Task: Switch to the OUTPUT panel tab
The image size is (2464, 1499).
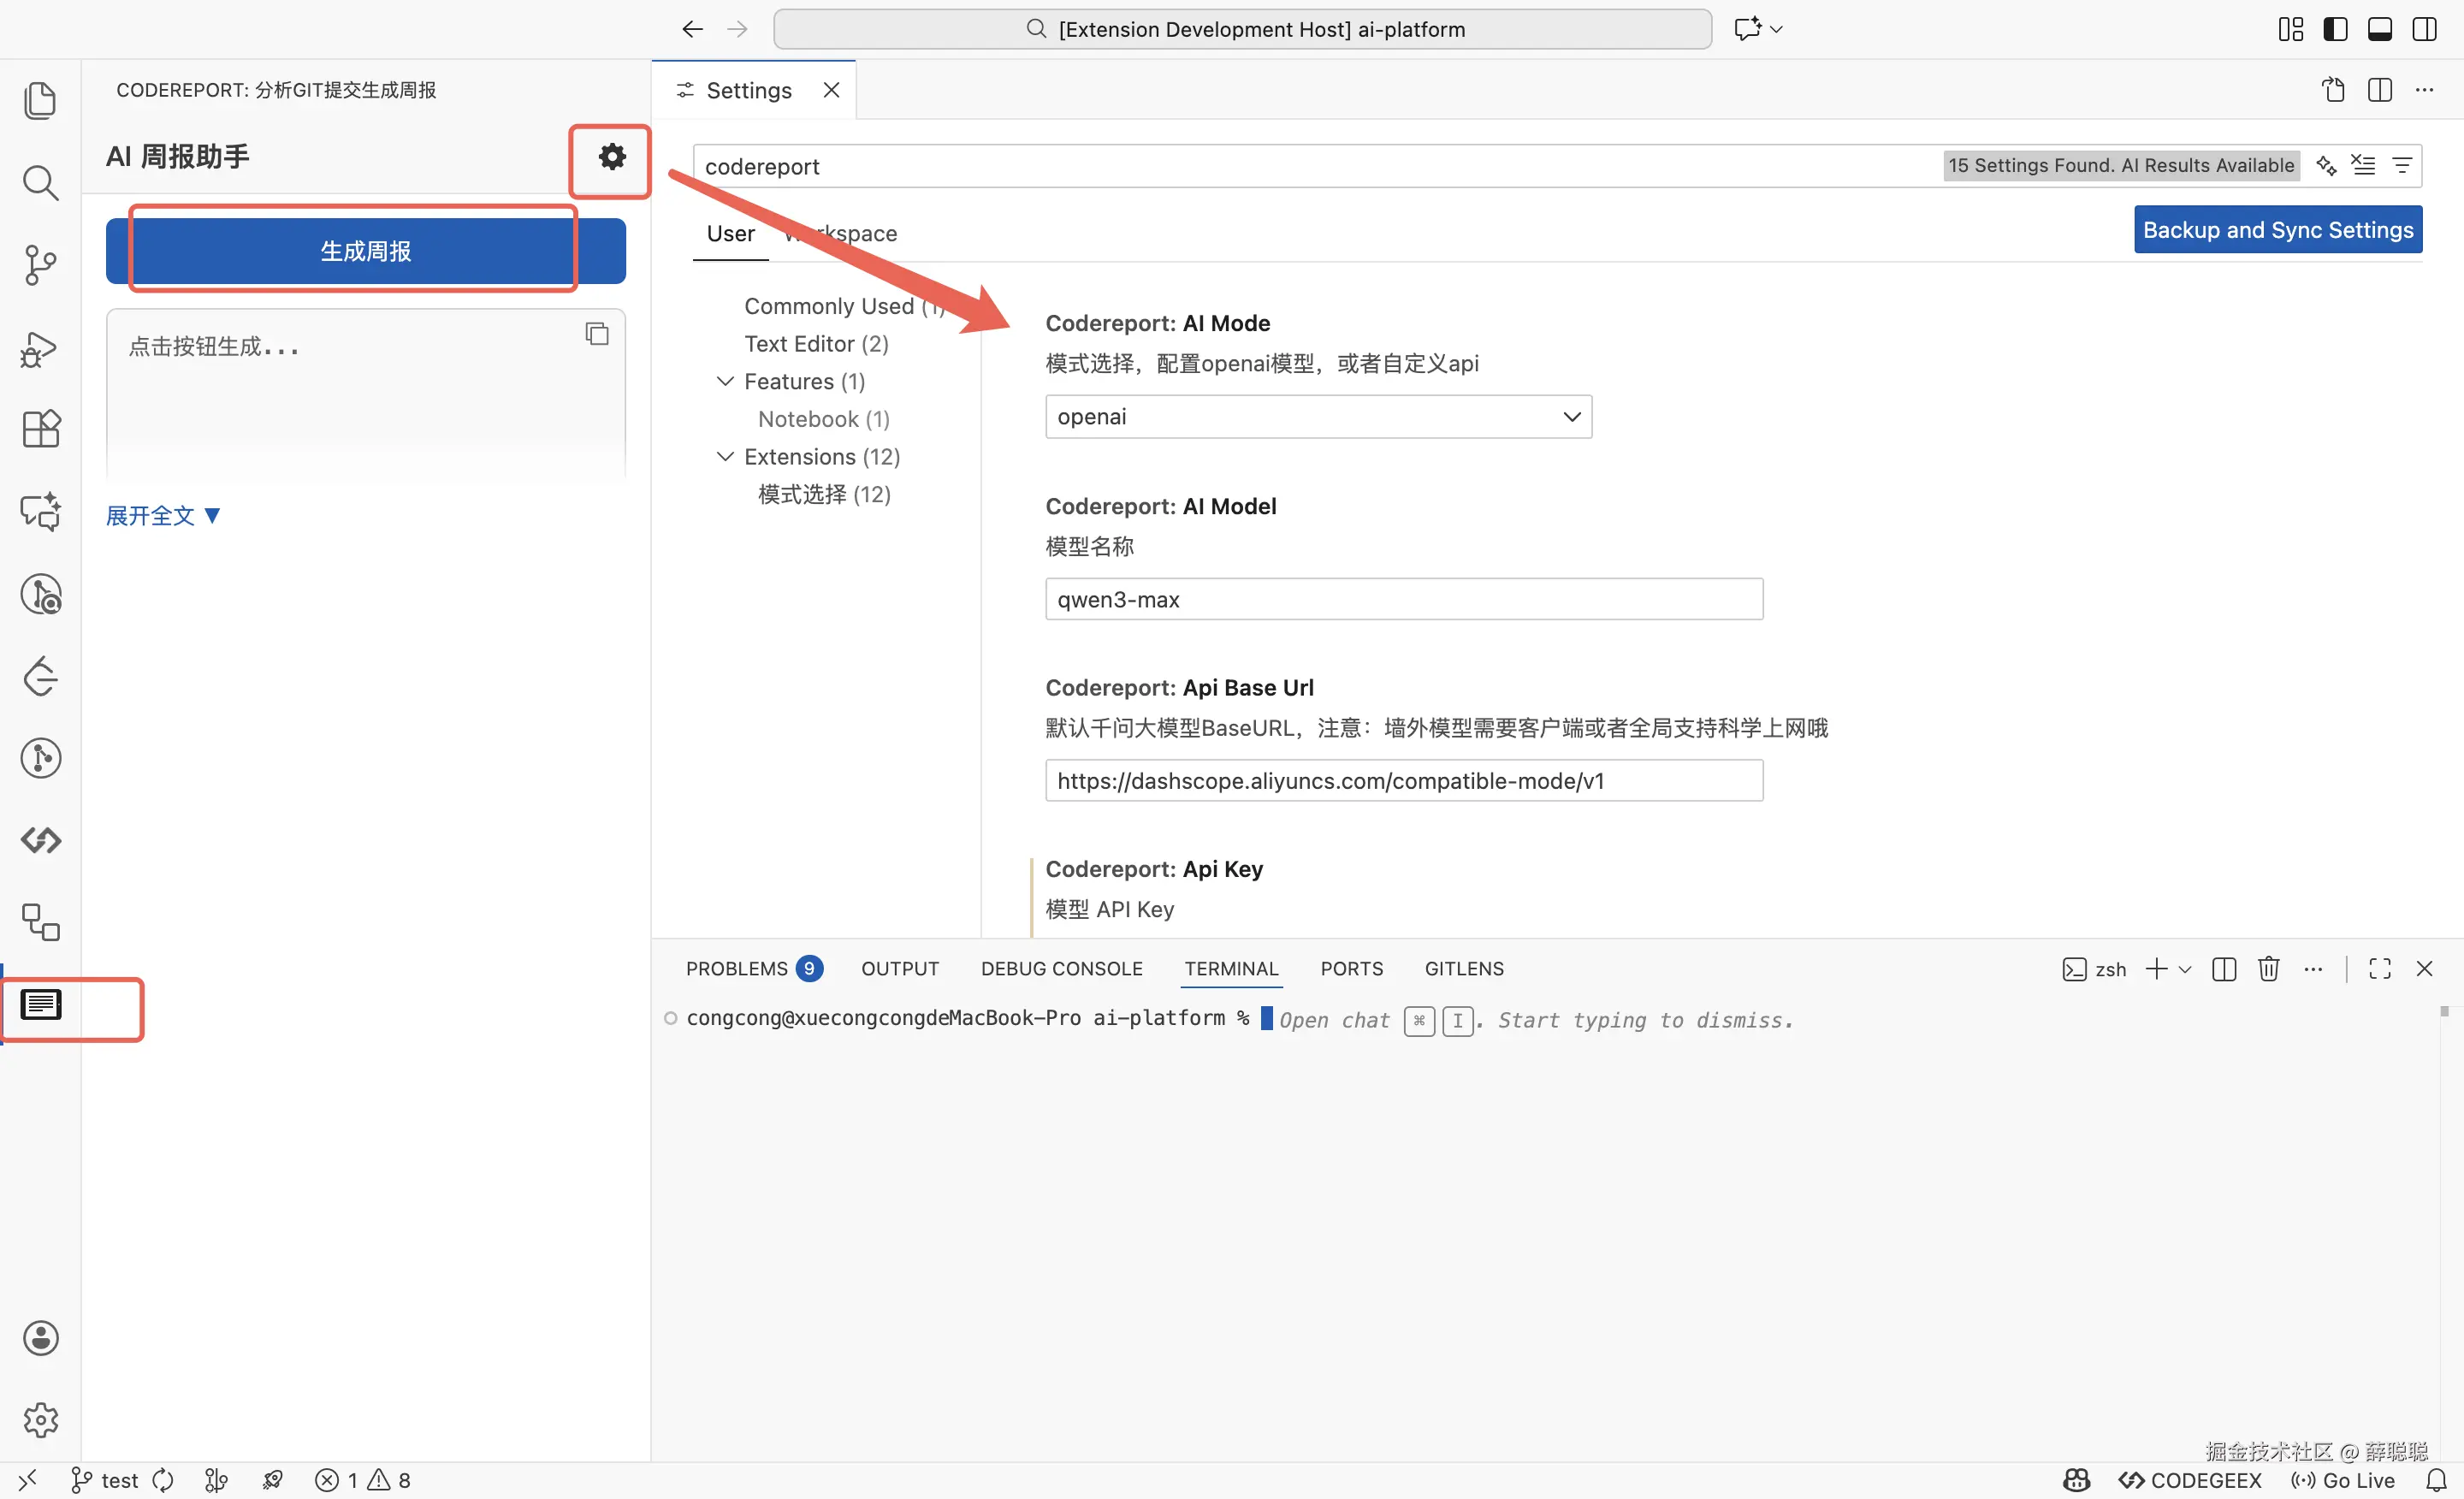Action: 899,968
